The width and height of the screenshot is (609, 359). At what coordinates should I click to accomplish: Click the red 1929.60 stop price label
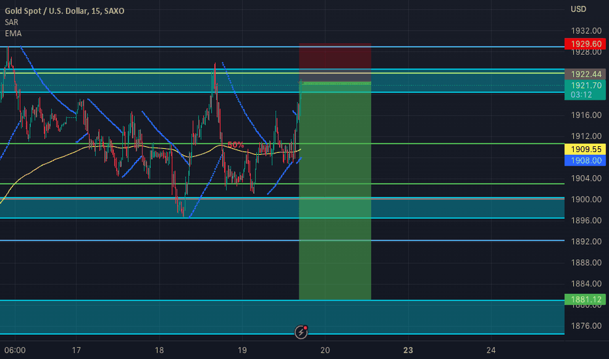pos(585,44)
